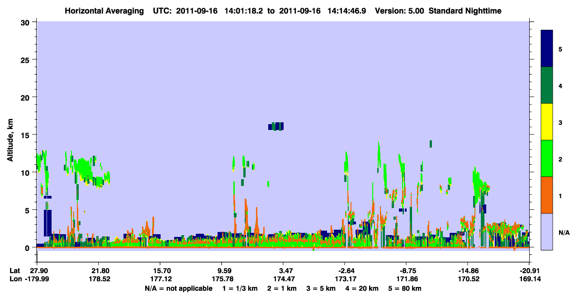Click the dark green colorbar segment labeled 4
The image size is (588, 301).
(x=547, y=85)
